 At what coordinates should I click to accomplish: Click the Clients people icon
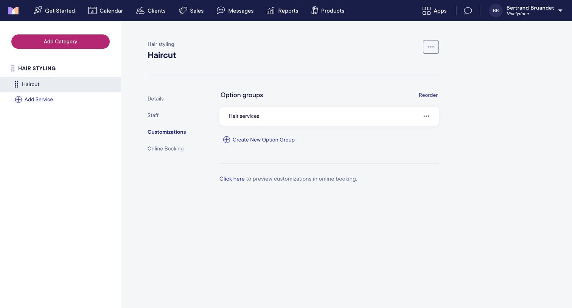[x=140, y=11]
